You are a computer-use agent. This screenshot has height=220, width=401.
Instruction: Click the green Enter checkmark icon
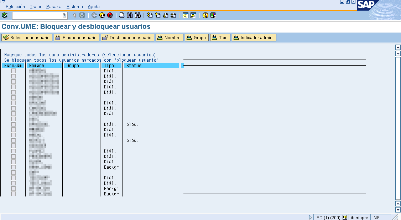pos(5,15)
